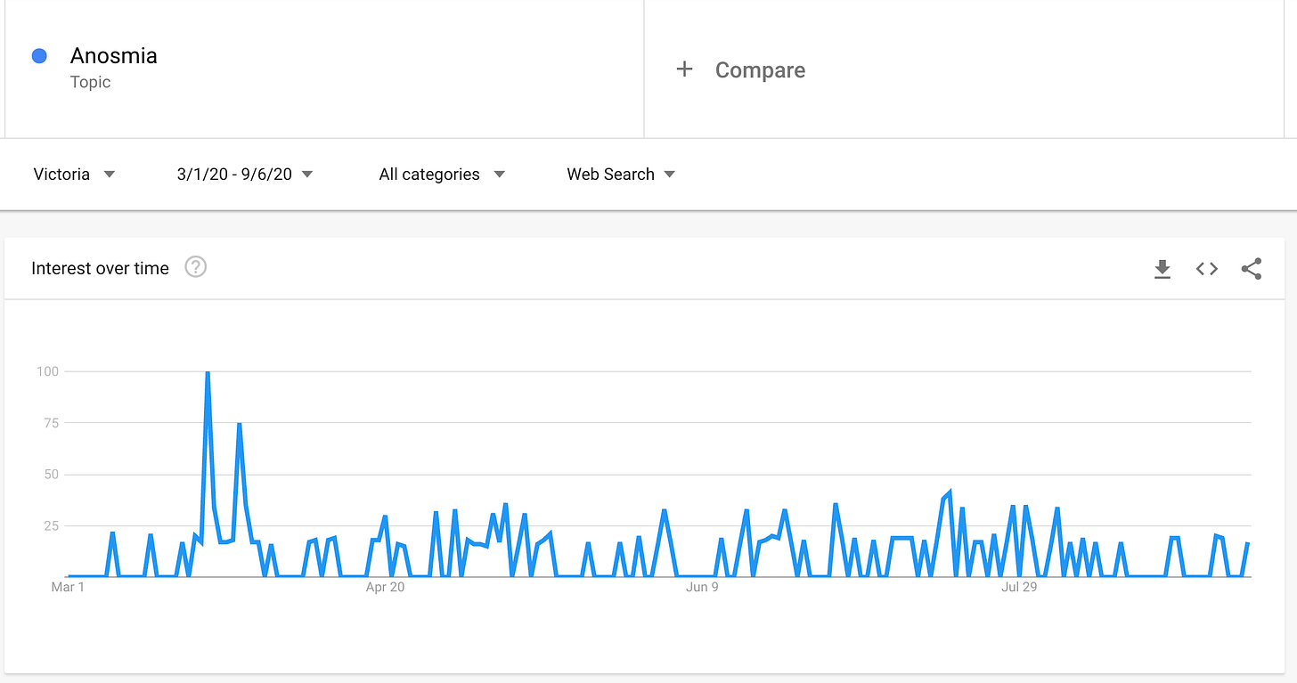Open the All categories dropdown
The height and width of the screenshot is (683, 1297).
coord(442,175)
